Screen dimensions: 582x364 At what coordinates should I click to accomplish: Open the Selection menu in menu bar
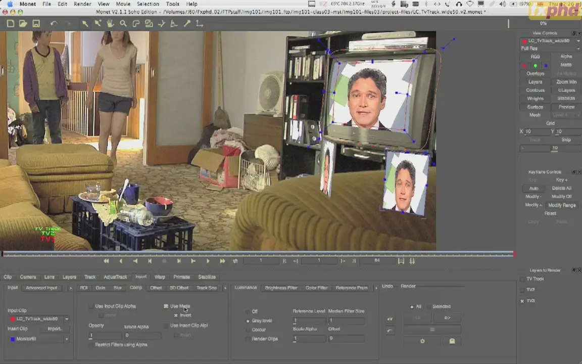(148, 4)
